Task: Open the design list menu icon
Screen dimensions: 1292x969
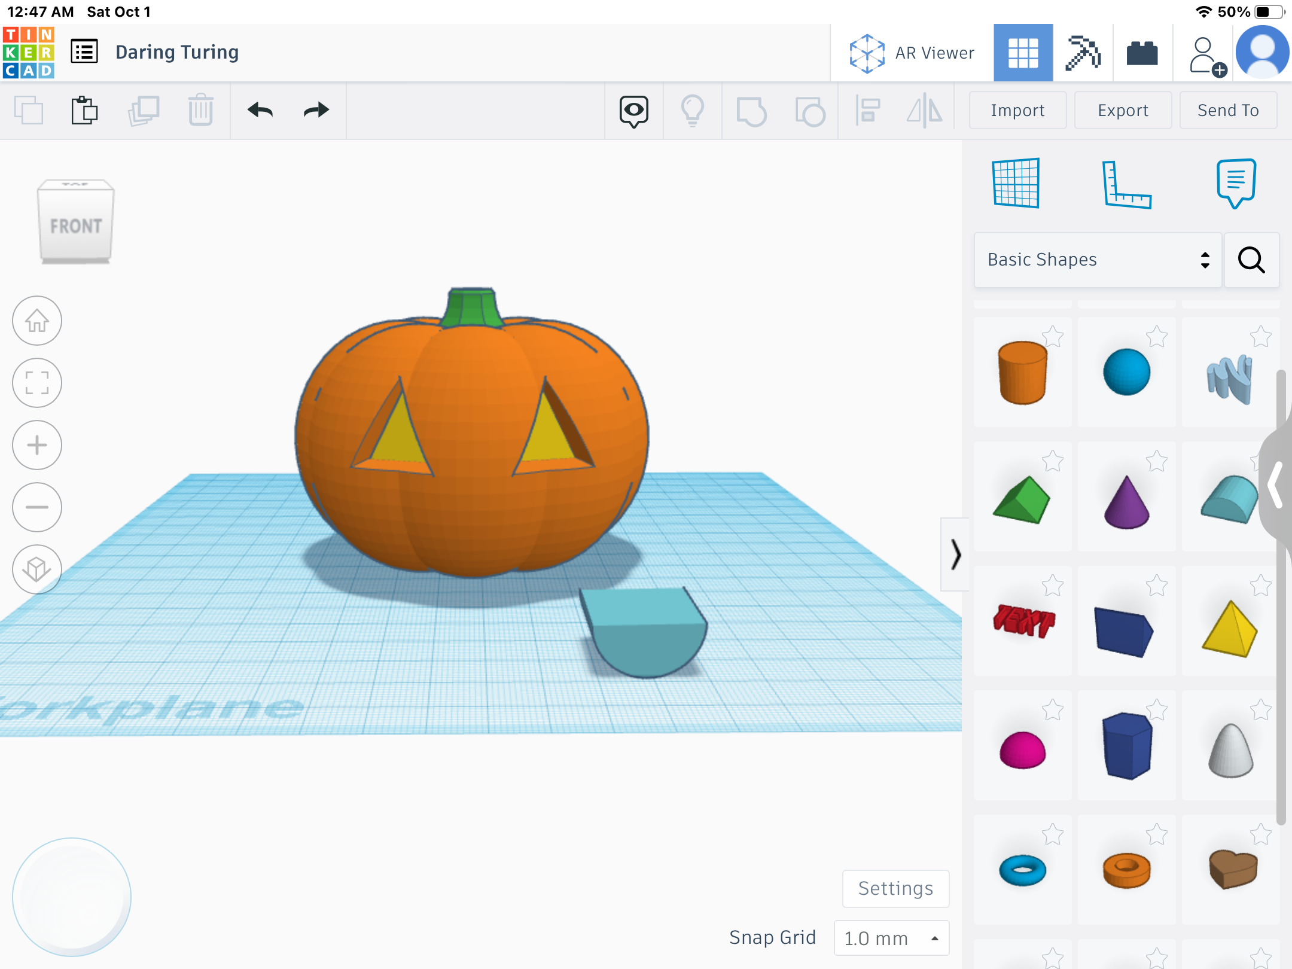Action: [84, 52]
